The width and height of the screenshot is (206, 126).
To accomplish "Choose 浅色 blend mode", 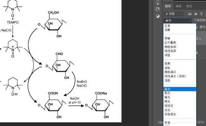I will (180, 80).
